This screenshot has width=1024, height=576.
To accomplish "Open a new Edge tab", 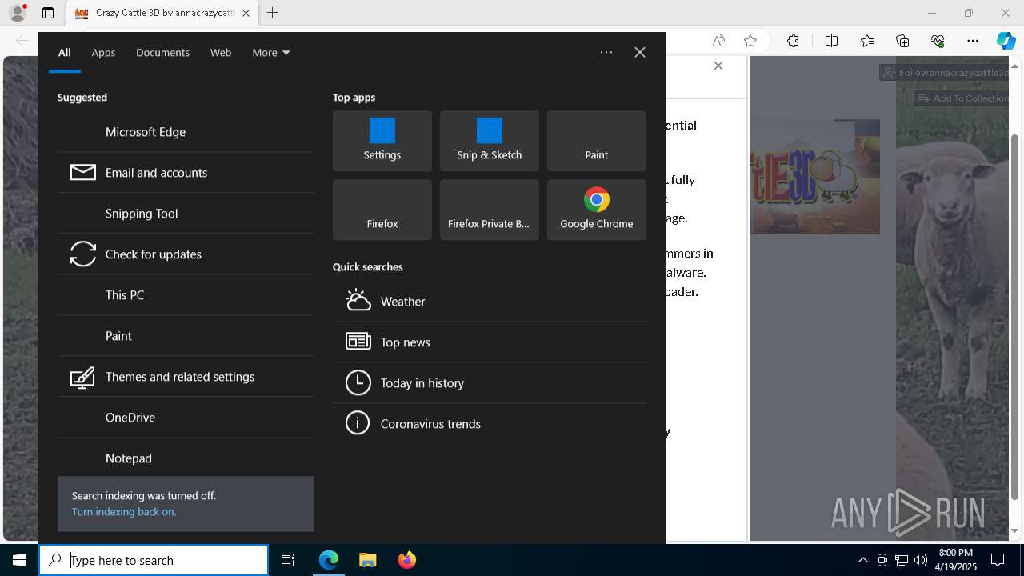I will 273,13.
